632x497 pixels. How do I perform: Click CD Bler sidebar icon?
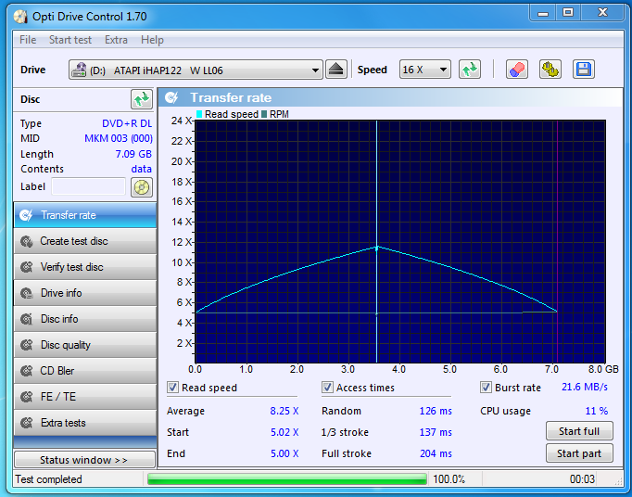pyautogui.click(x=27, y=371)
